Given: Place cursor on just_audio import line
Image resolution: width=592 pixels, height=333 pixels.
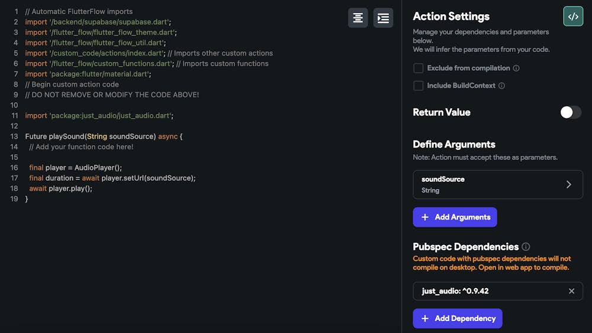Looking at the screenshot, I should (x=99, y=116).
